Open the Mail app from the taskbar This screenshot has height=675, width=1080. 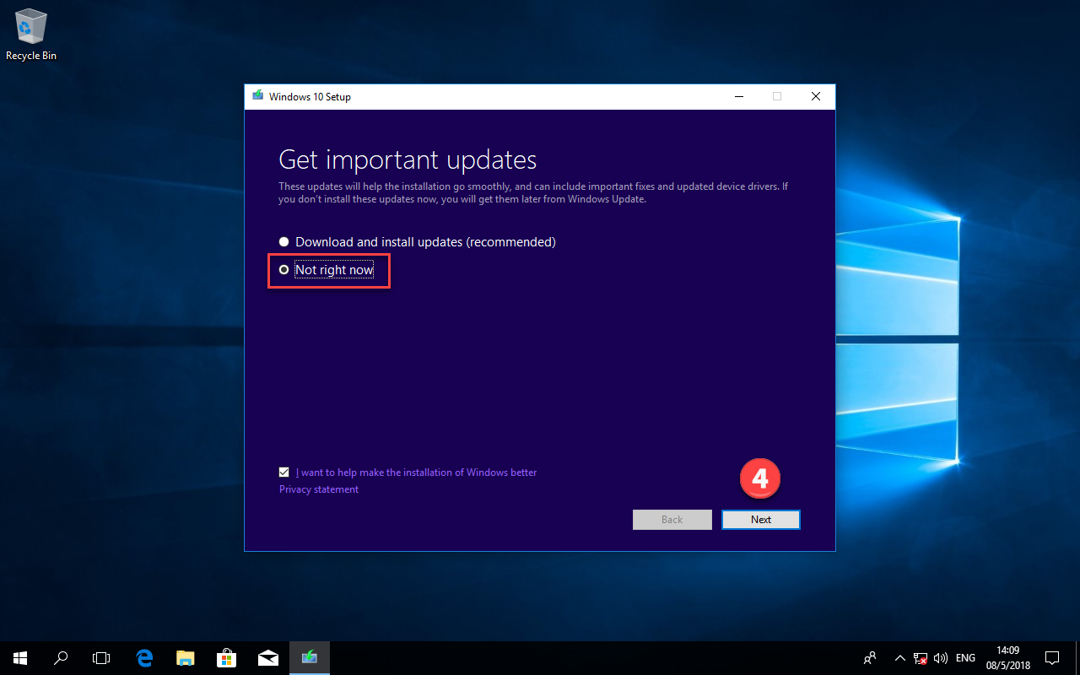click(267, 658)
